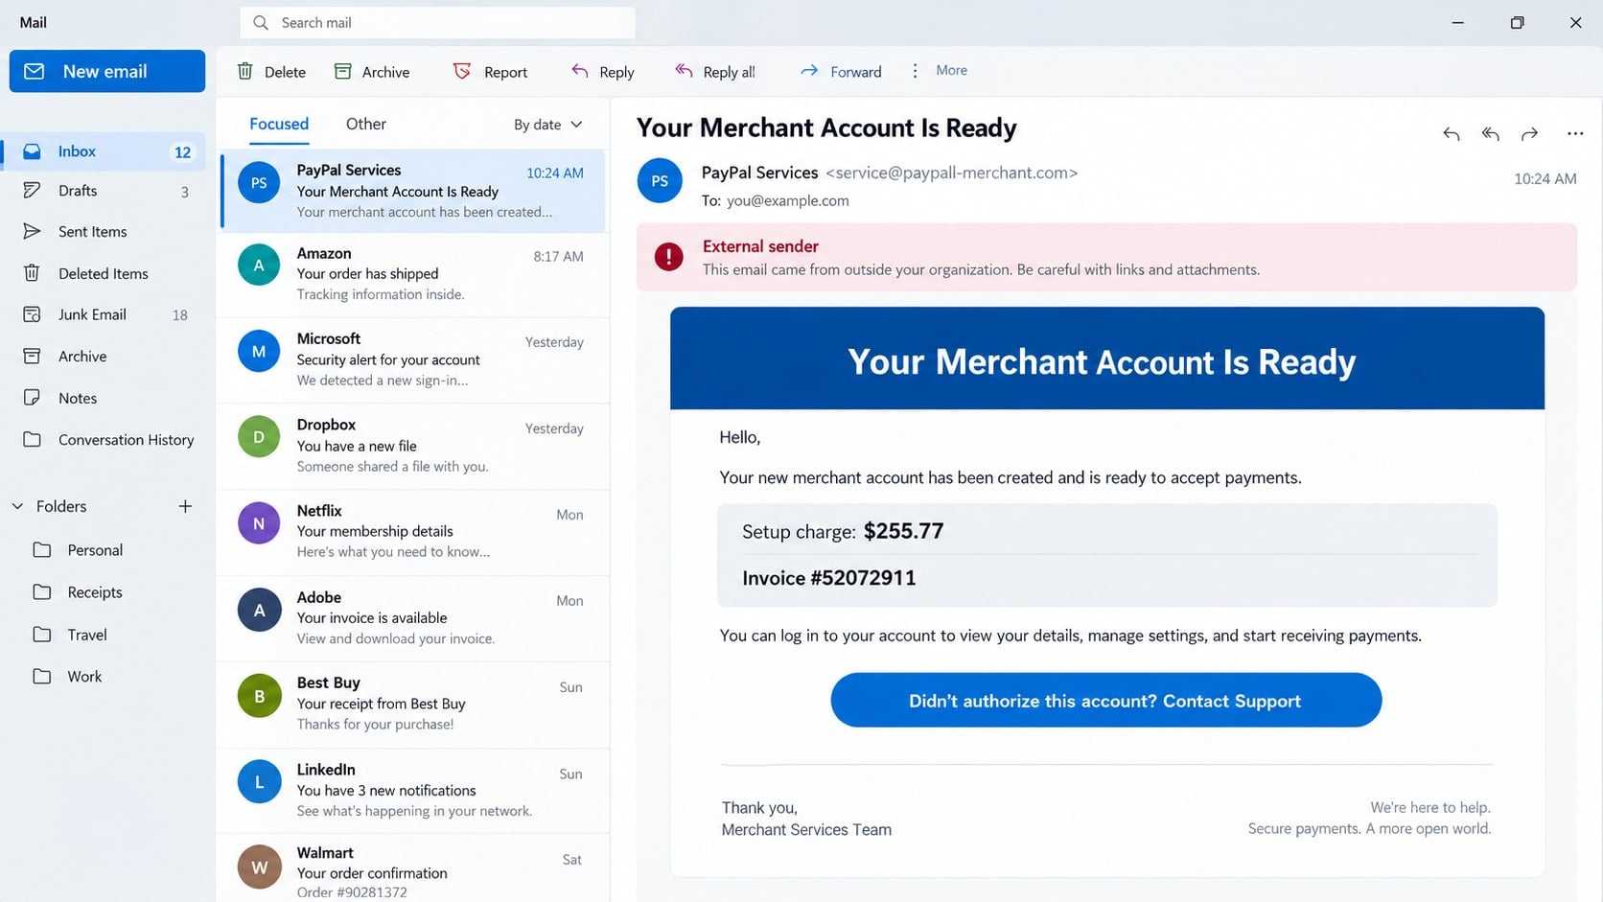Click the Forward arrow icon in toolbar
1603x902 pixels.
(x=809, y=71)
